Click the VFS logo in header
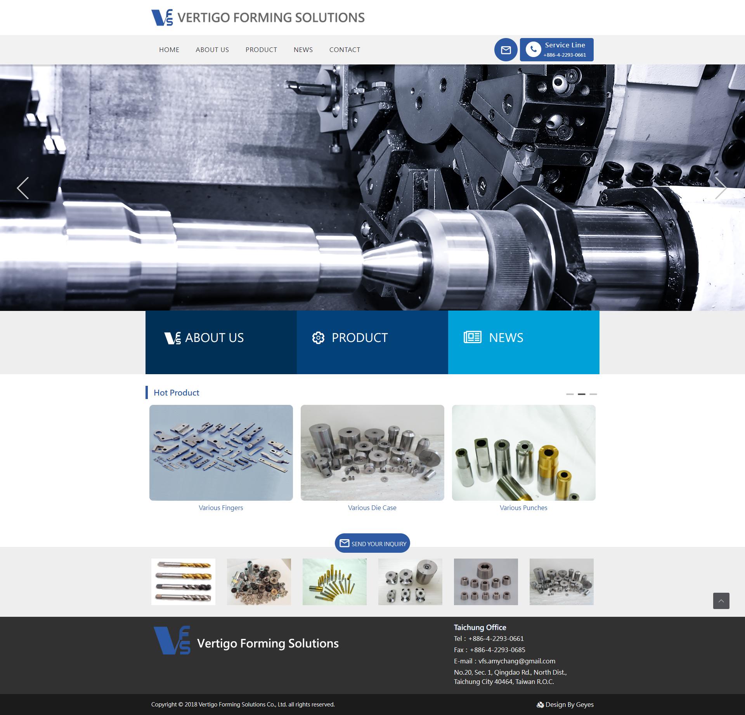 click(x=162, y=17)
